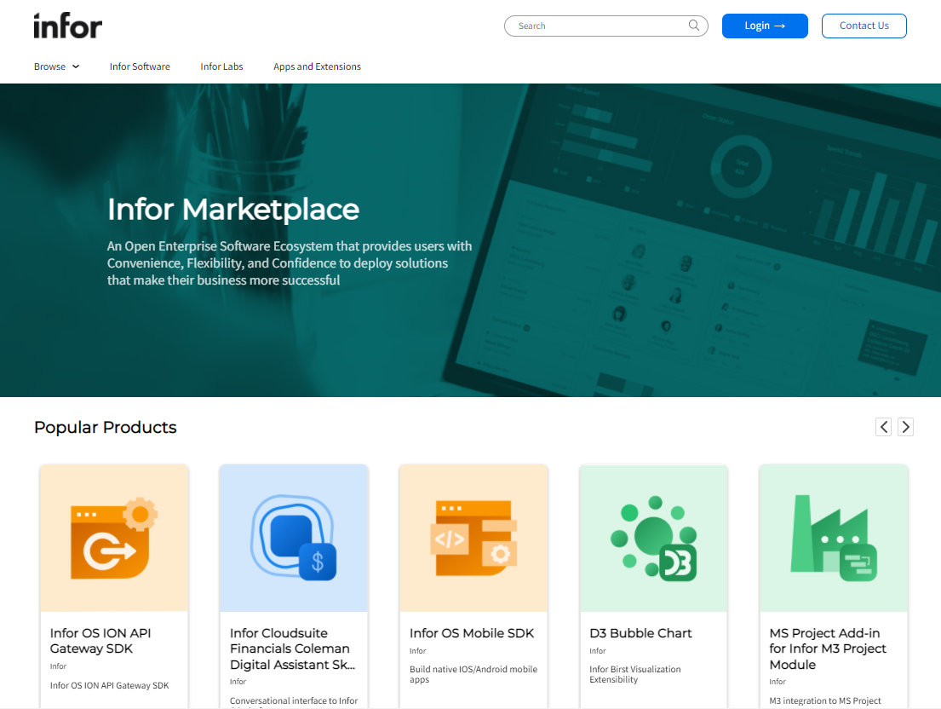Open the ION API Gateway SDK product icon
The width and height of the screenshot is (941, 709).
click(114, 538)
